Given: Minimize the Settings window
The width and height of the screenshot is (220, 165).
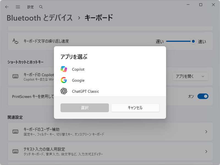Looking at the screenshot, I should 188,5.
